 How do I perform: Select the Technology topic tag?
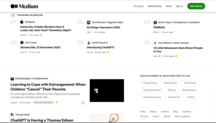(190, 83)
